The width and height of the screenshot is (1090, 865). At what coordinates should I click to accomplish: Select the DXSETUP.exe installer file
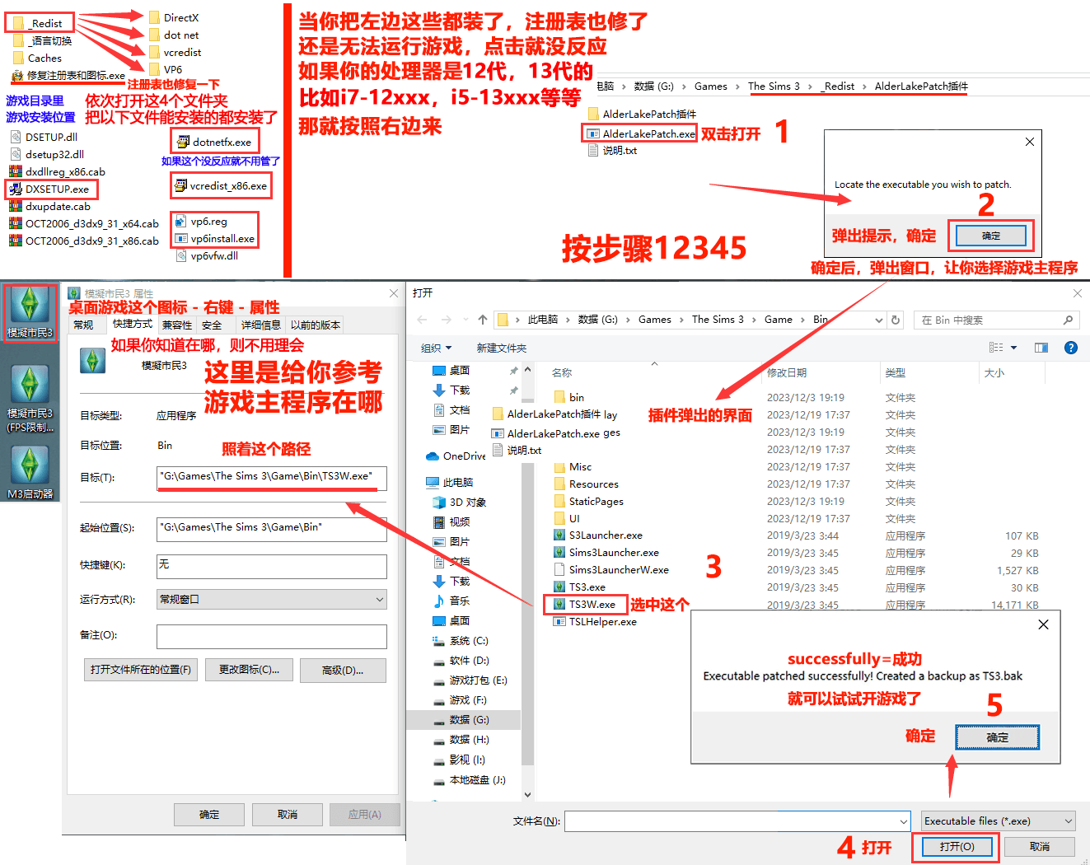pyautogui.click(x=56, y=189)
